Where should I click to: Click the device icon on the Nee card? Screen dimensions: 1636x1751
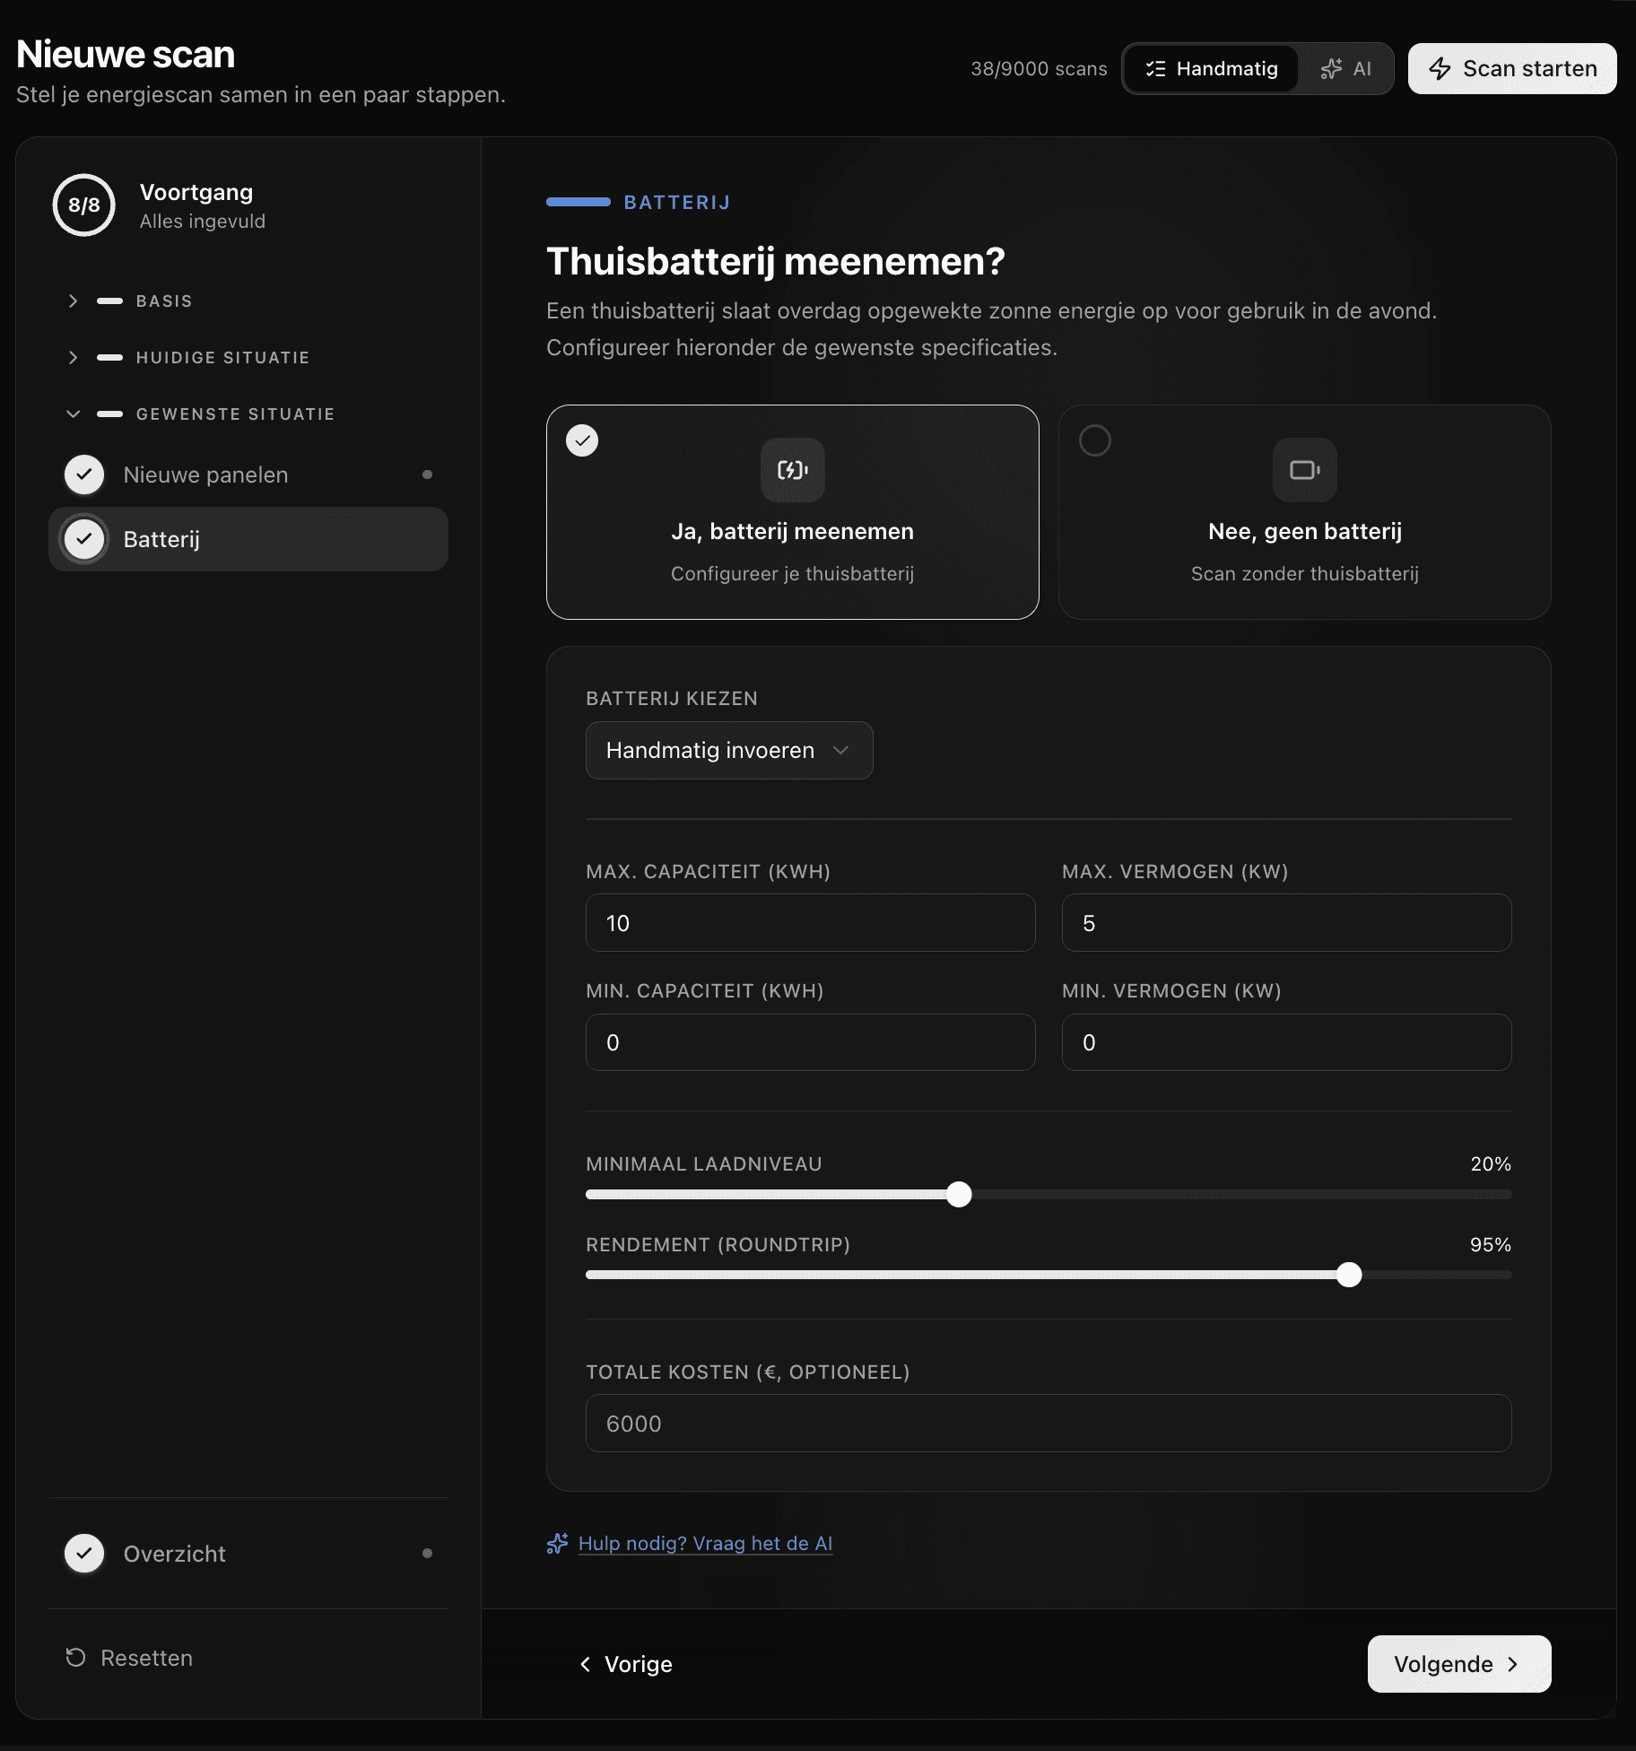pos(1303,470)
